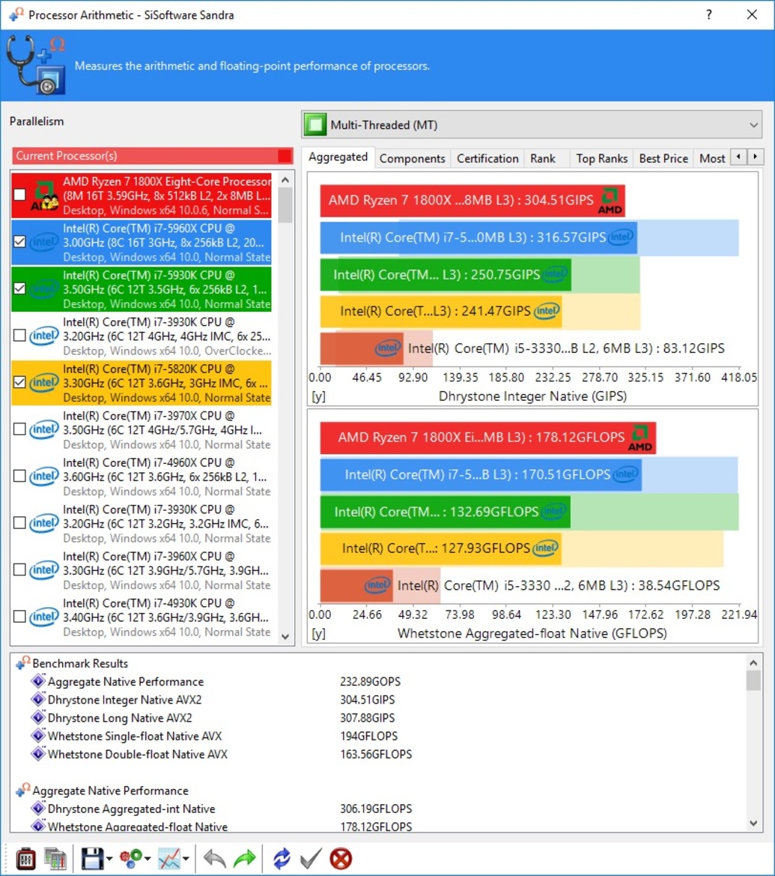Enable the Core i7-4960X checkbox
This screenshot has width=775, height=876.
click(19, 476)
